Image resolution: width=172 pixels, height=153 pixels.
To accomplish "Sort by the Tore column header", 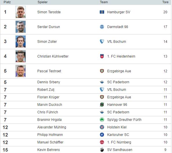I will pyautogui.click(x=165, y=2).
